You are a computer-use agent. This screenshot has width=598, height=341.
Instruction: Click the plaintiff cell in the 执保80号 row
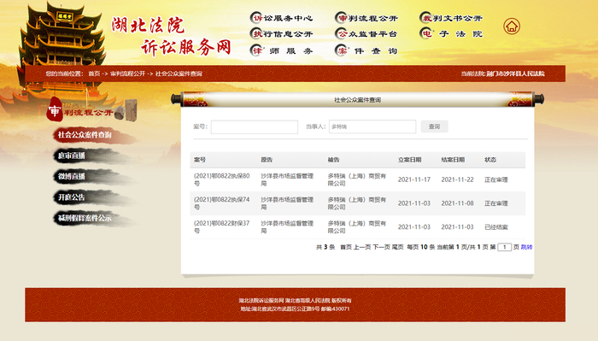click(x=287, y=179)
